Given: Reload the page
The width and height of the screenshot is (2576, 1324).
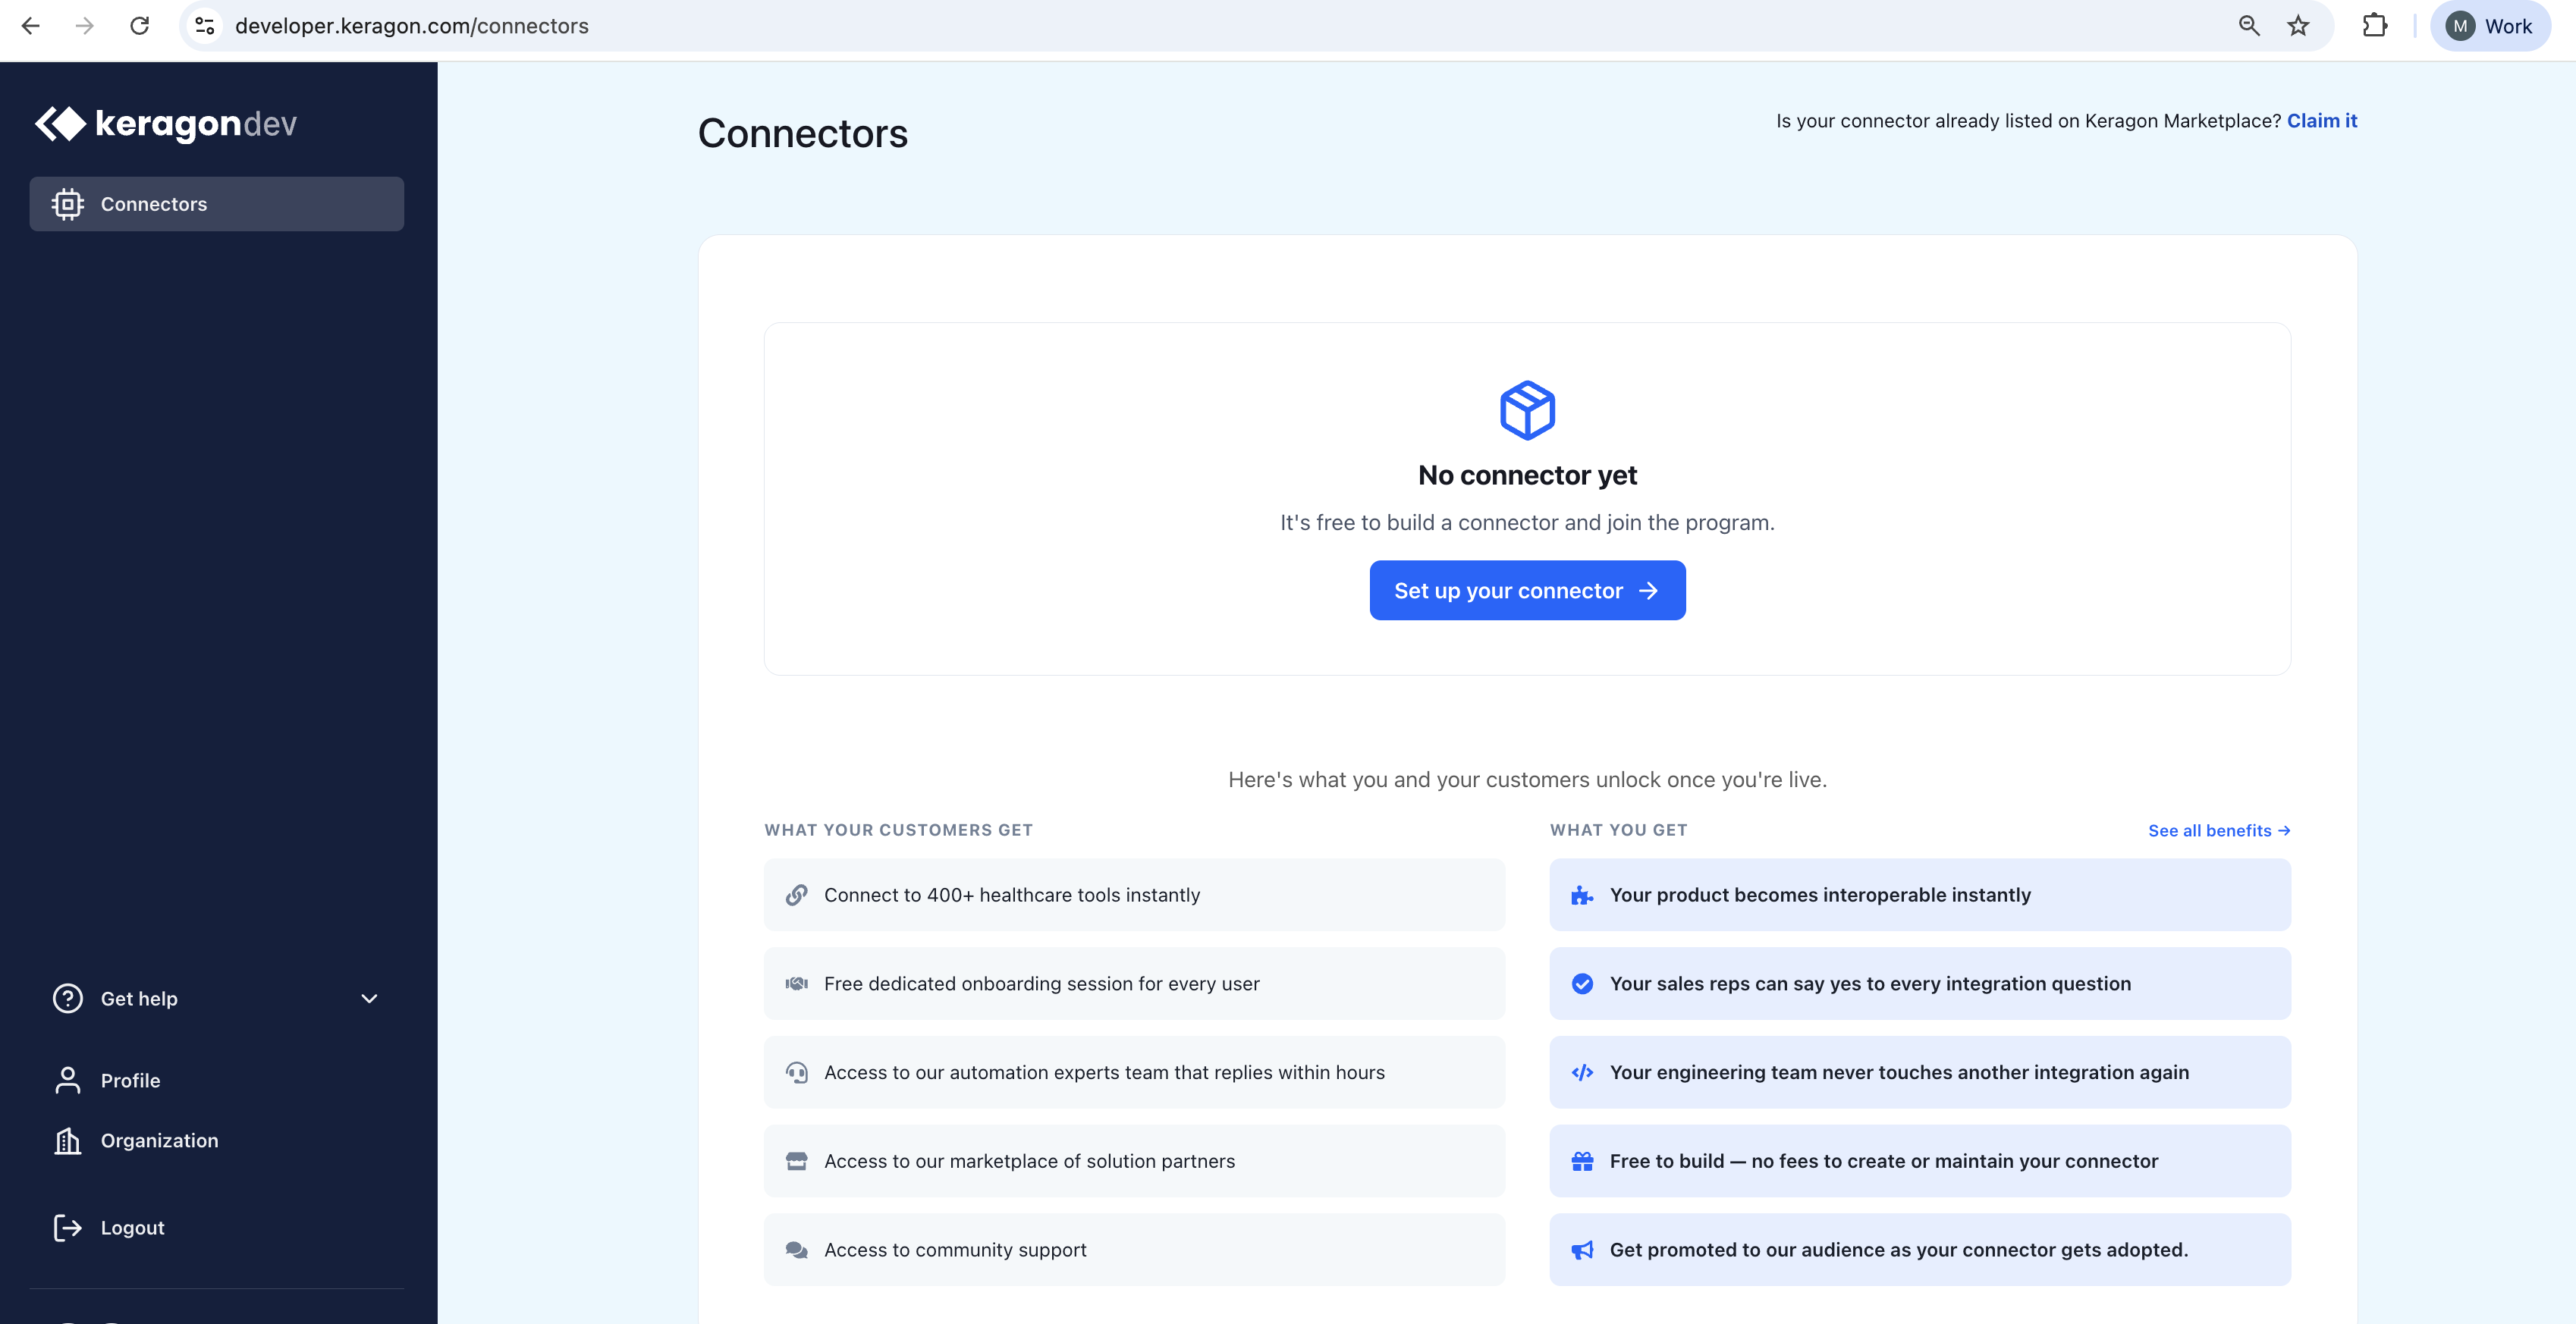Looking at the screenshot, I should coord(140,26).
